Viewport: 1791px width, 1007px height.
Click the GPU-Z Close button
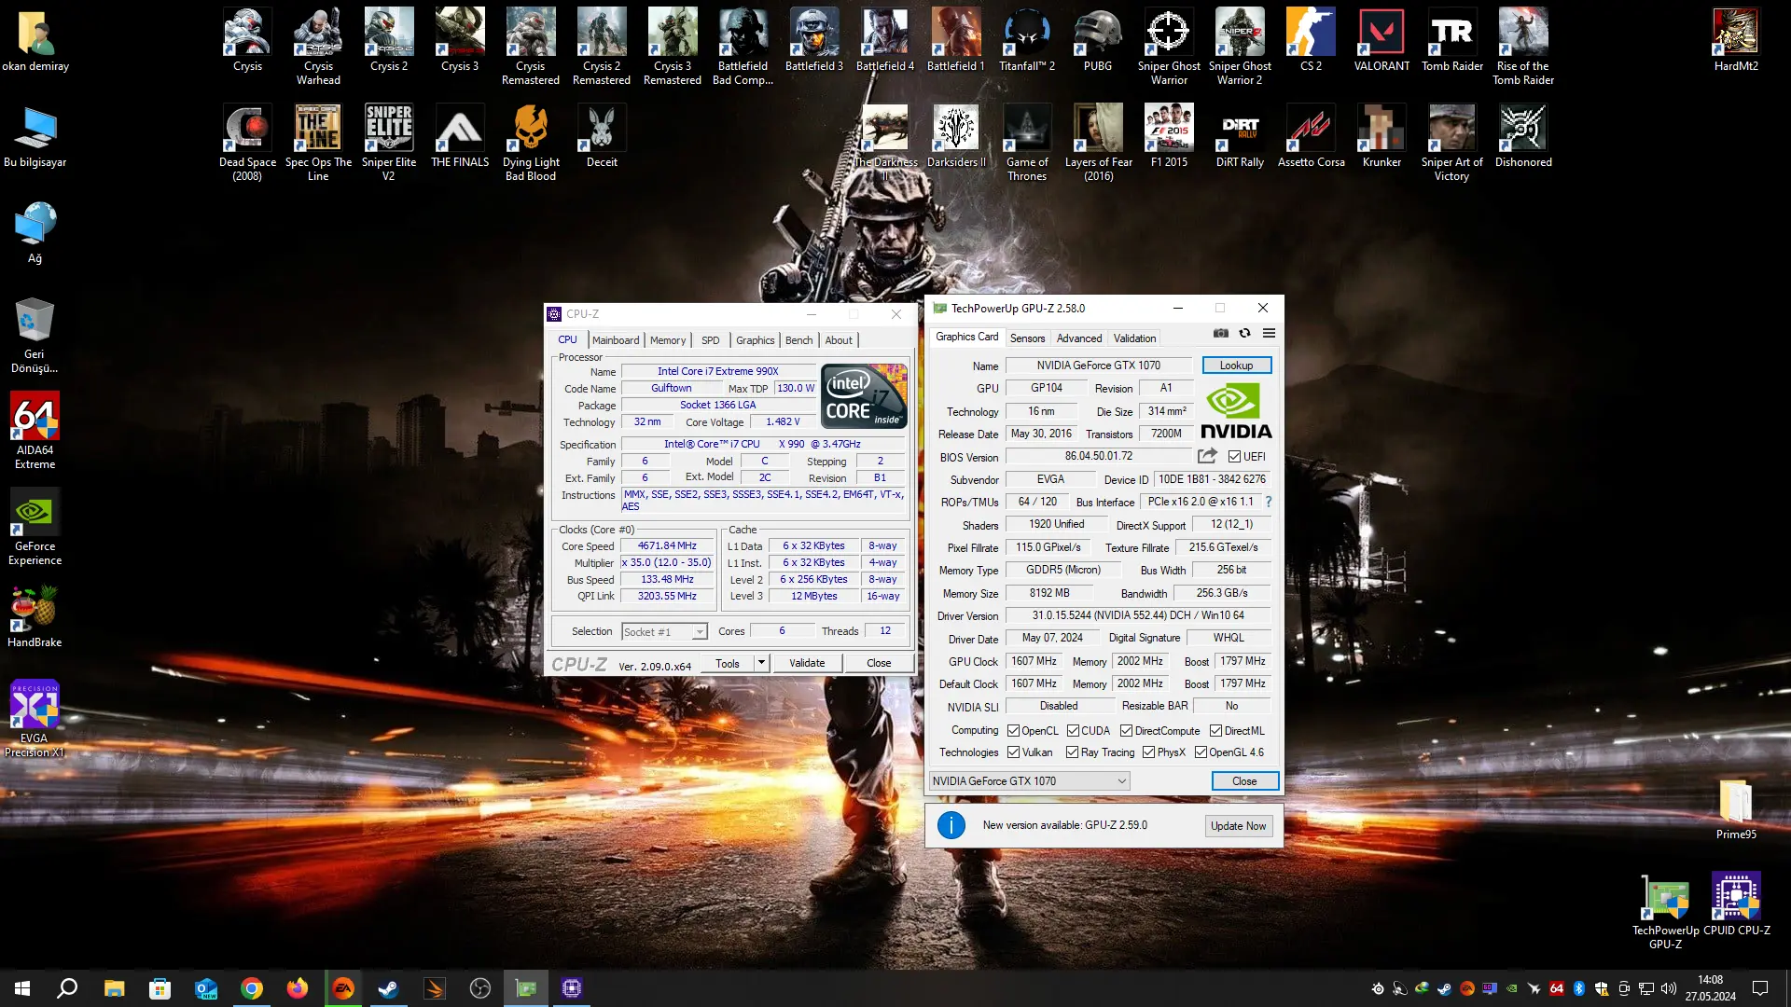(1244, 781)
